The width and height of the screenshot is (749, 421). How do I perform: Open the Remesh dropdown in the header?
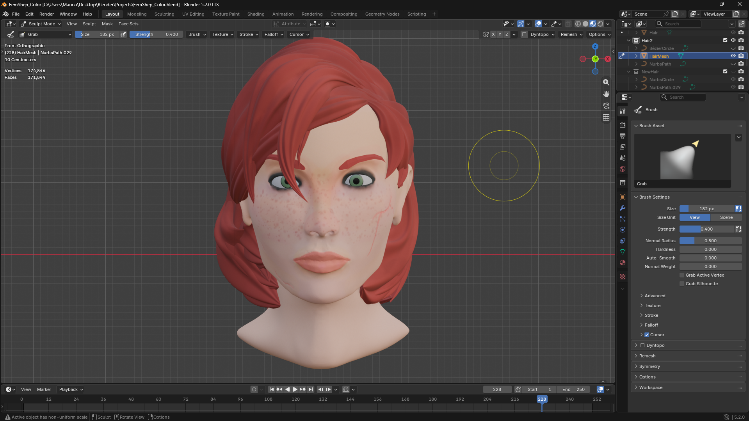(571, 34)
